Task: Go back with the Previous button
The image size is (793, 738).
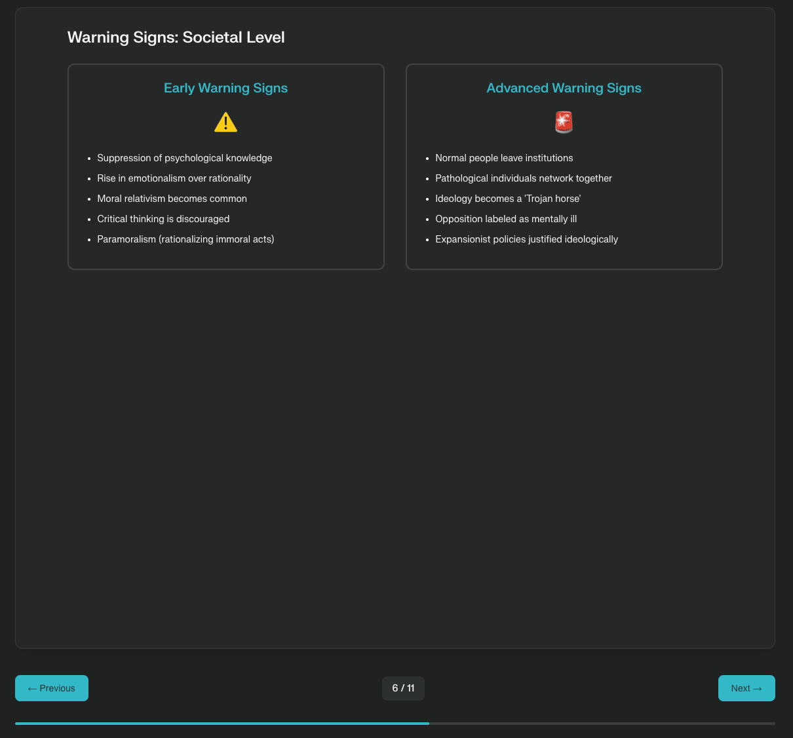Action: click(52, 688)
